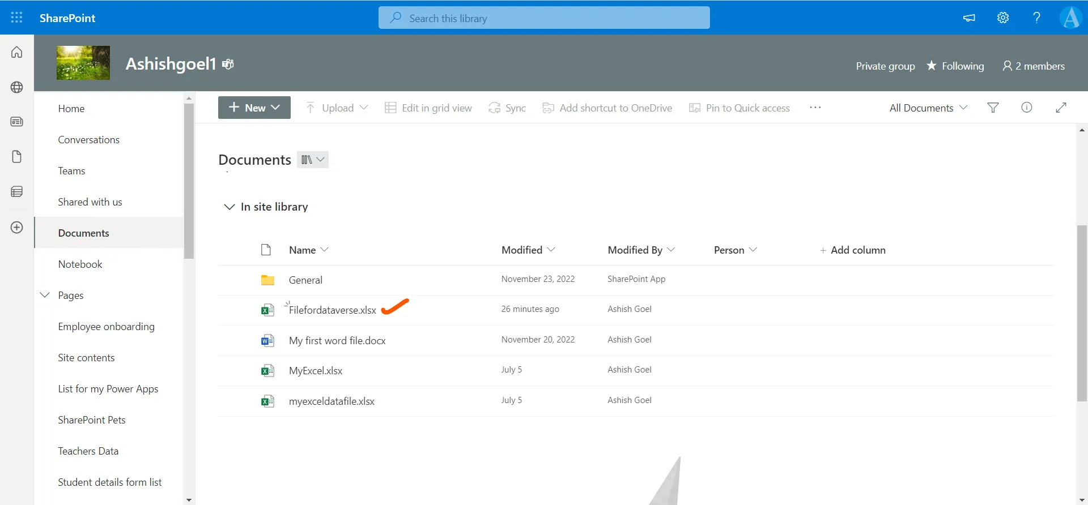Click the Create plus icon in left rail
1088x505 pixels.
click(x=17, y=228)
